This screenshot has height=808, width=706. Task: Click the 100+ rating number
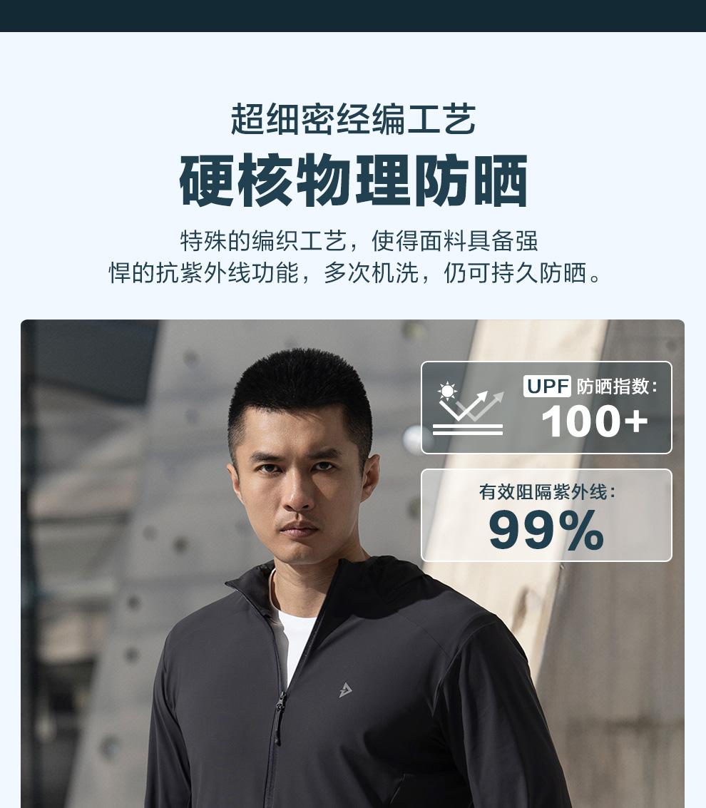(x=594, y=421)
